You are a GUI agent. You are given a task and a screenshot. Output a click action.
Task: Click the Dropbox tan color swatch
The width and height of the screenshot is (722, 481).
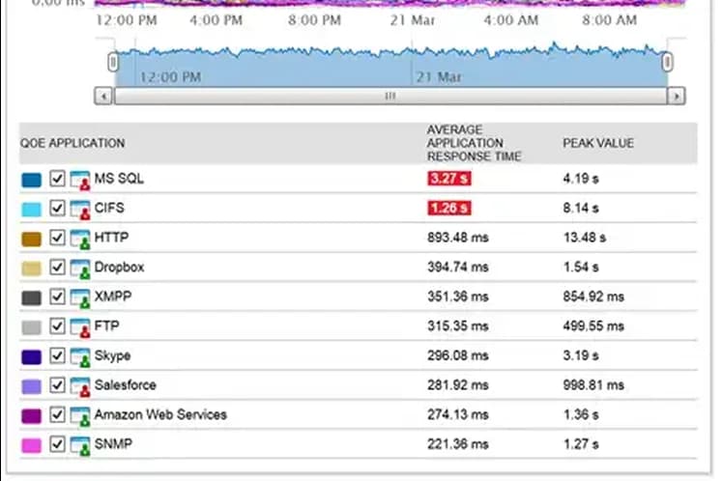tap(31, 269)
